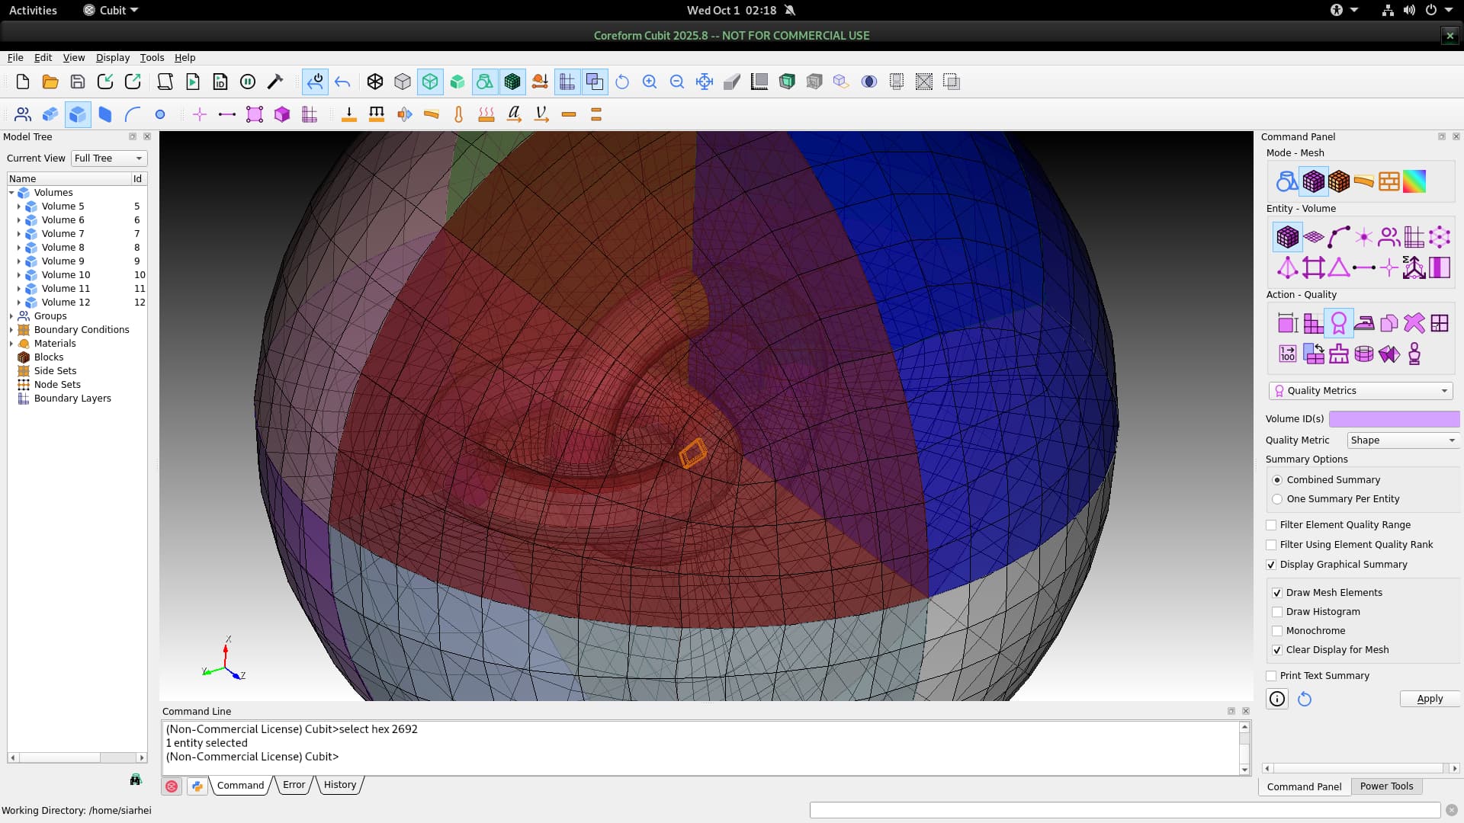Click the Zoom Out magnifier icon
This screenshot has width=1464, height=823.
pyautogui.click(x=677, y=82)
